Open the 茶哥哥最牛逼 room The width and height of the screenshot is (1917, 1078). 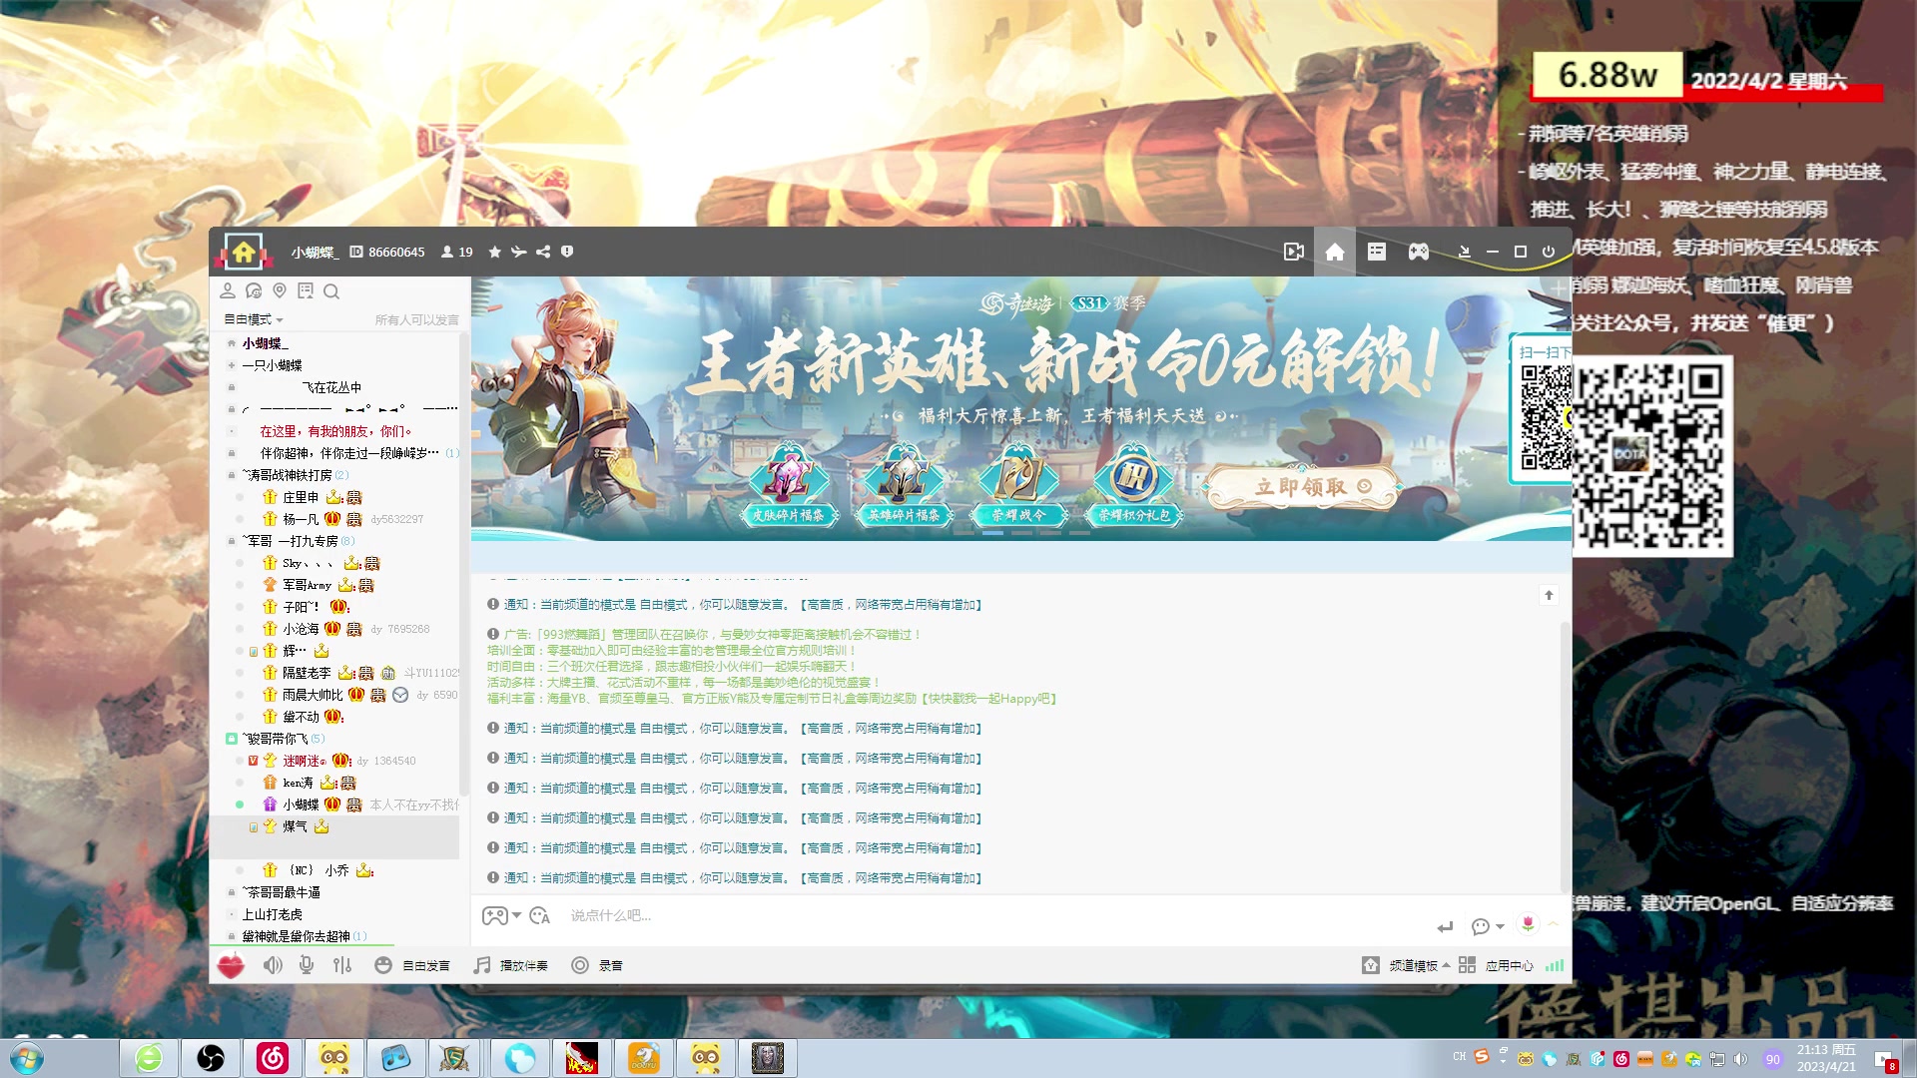[282, 892]
